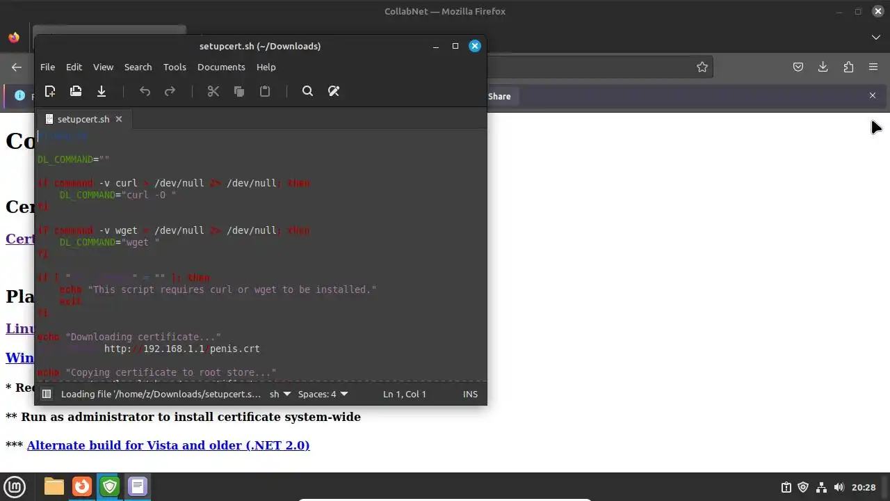This screenshot has width=890, height=501.
Task: Click the Share button in notification bar
Action: click(x=499, y=96)
